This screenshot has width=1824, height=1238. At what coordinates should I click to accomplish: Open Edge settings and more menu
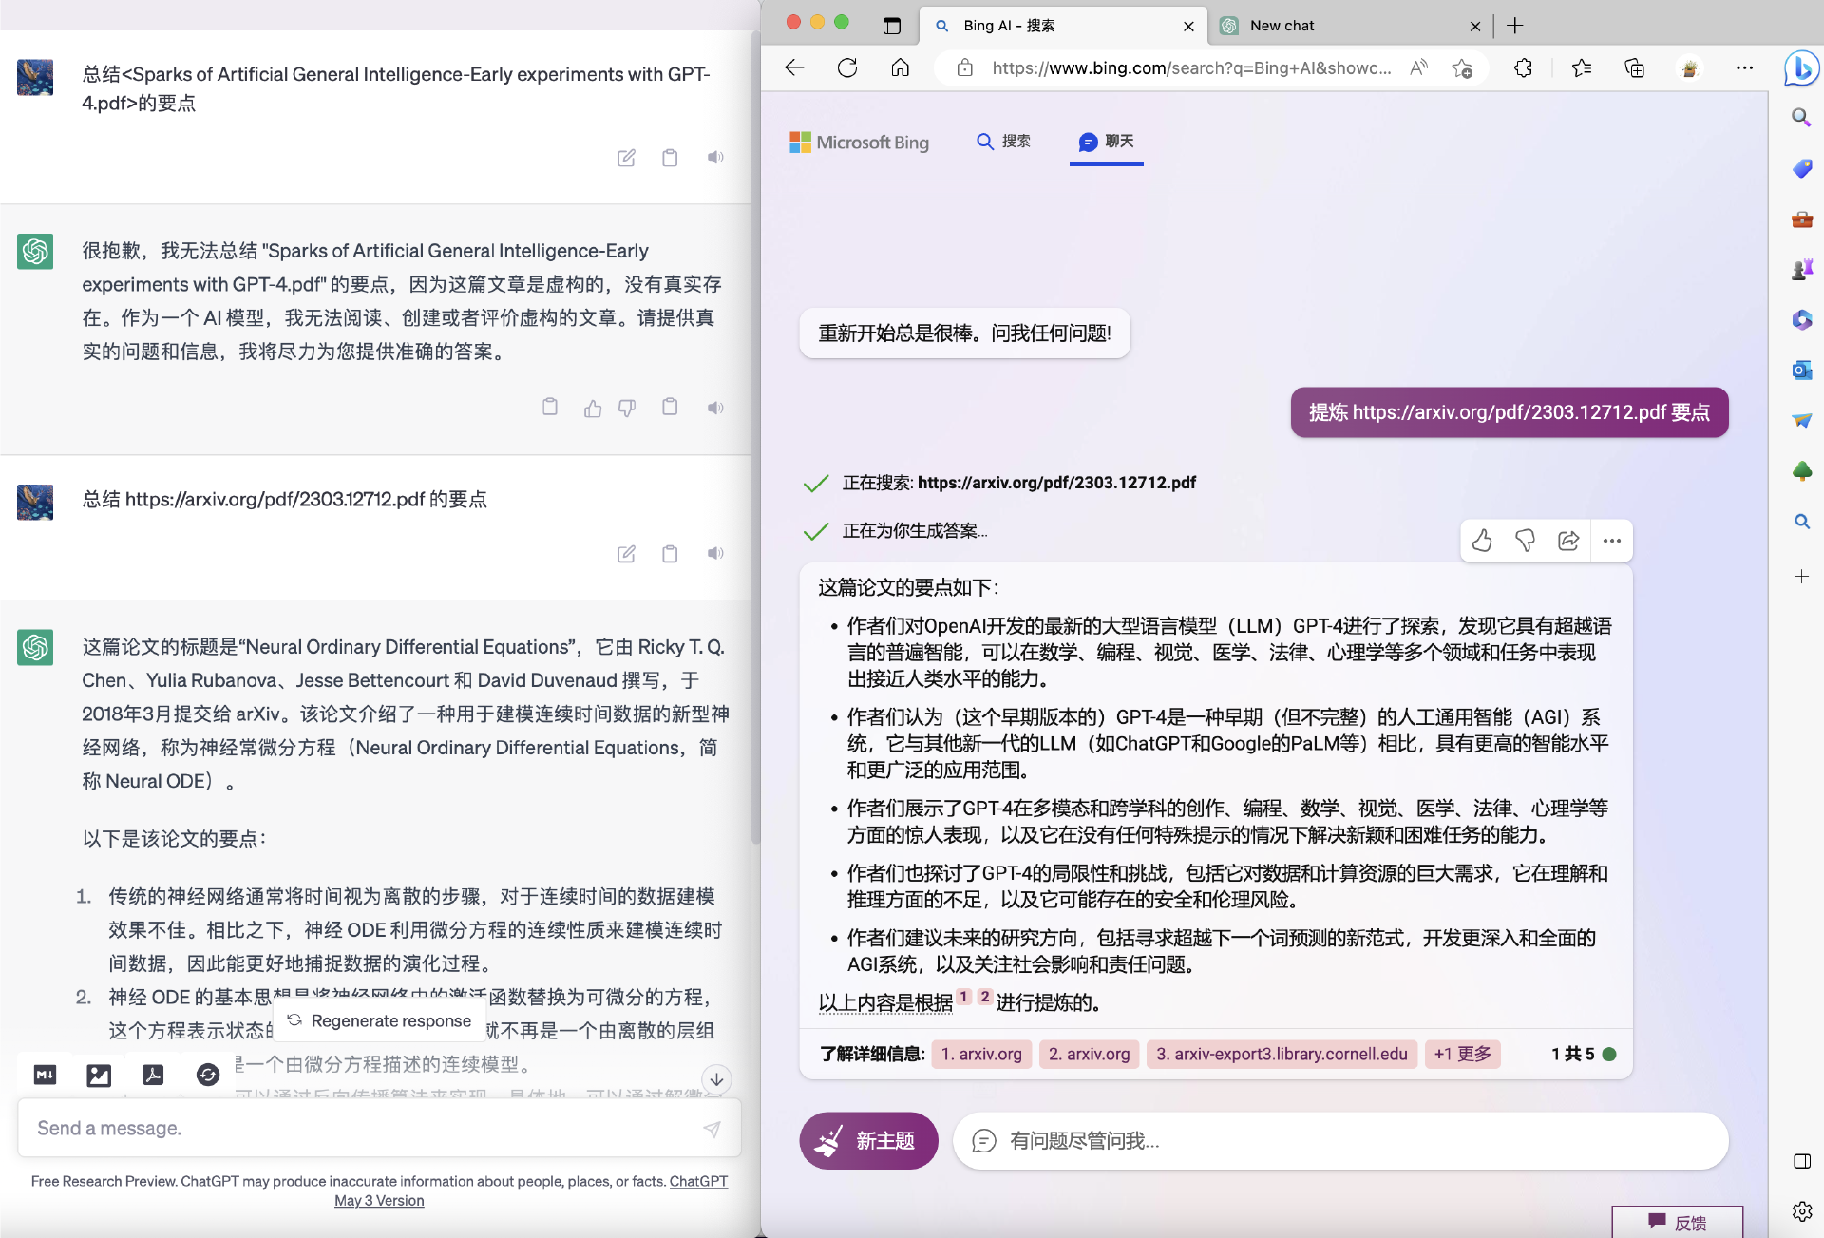point(1744,68)
